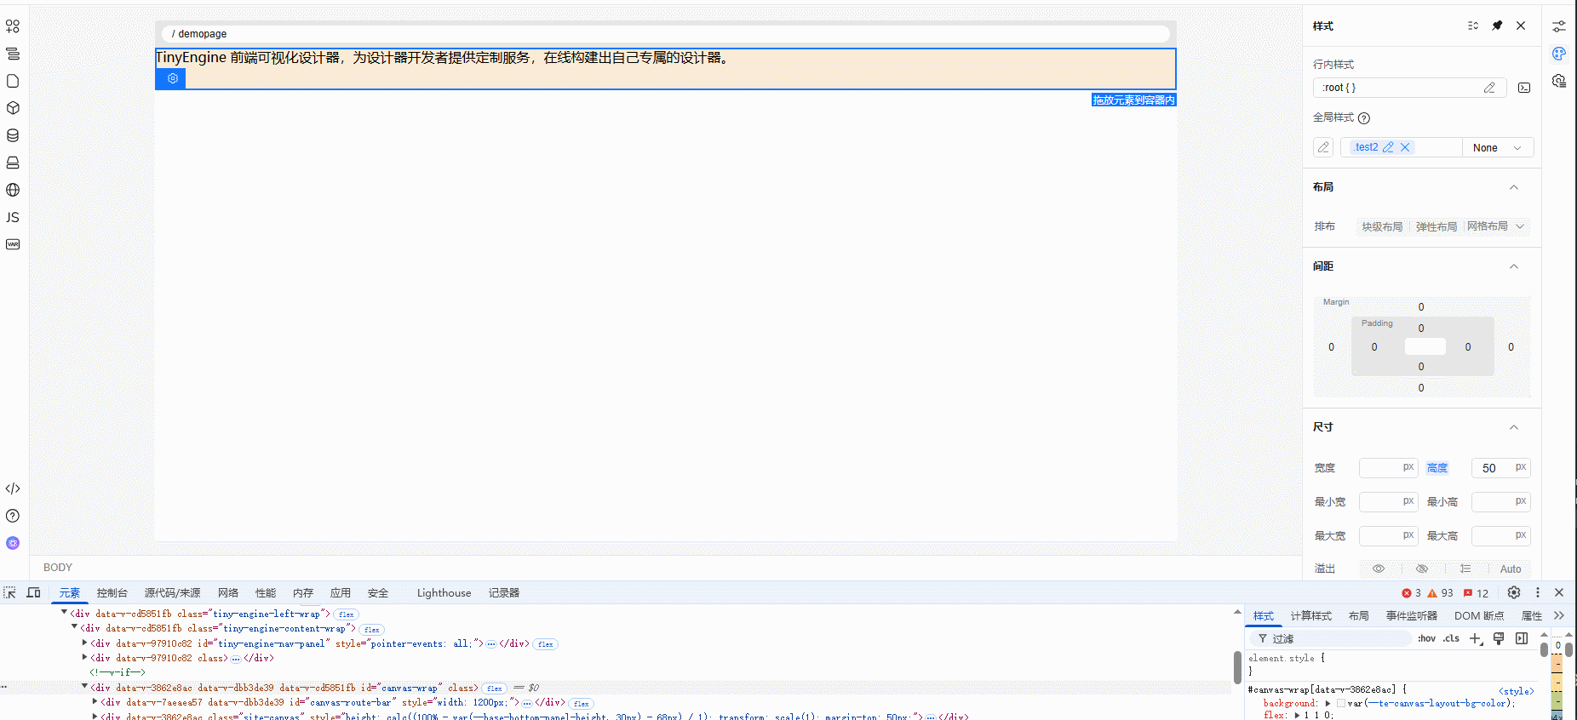Collapse the 尺寸 size section

coord(1514,427)
